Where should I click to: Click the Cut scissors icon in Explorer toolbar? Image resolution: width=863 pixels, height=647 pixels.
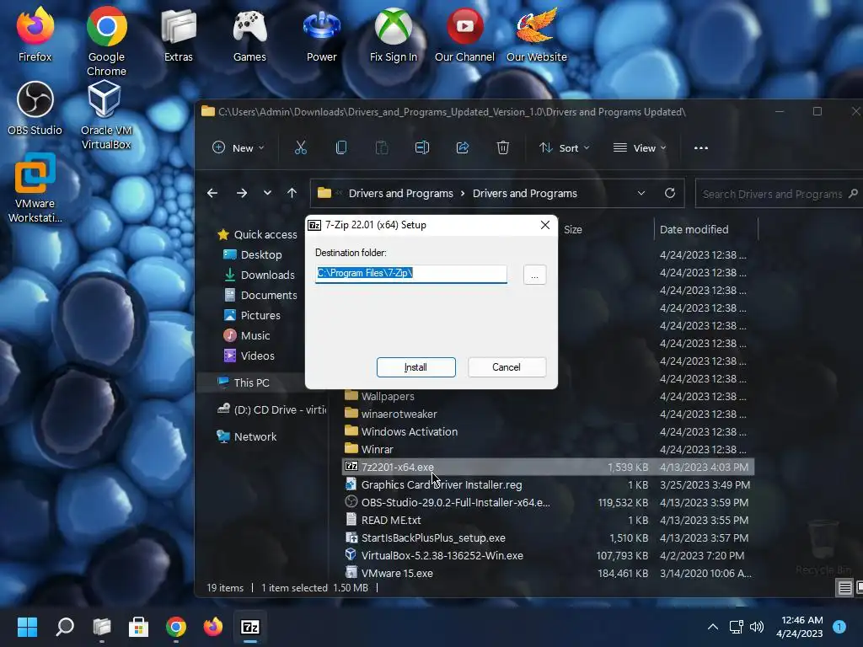point(301,147)
